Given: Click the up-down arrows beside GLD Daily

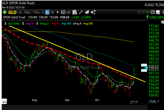Looking at the screenshot, I should (5, 24).
